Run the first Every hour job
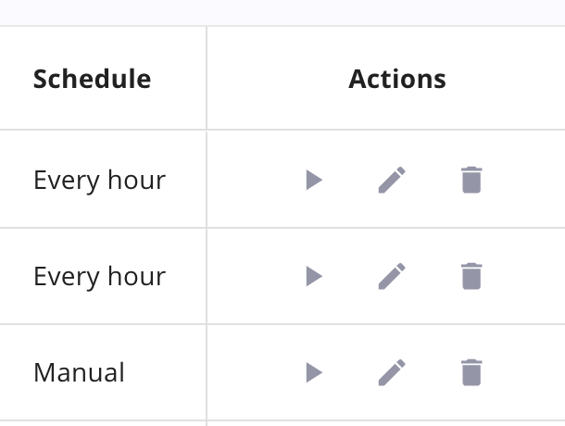Image resolution: width=565 pixels, height=426 pixels. point(314,180)
